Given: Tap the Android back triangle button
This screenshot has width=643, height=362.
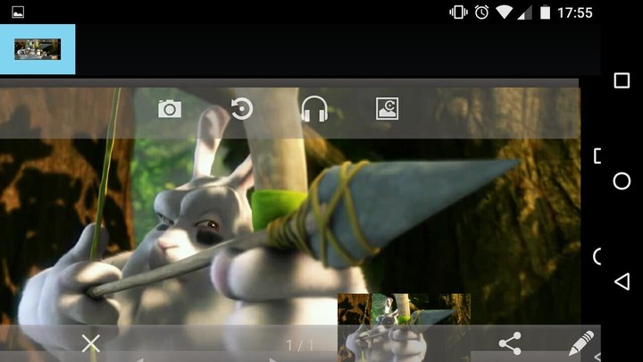Looking at the screenshot, I should [622, 282].
